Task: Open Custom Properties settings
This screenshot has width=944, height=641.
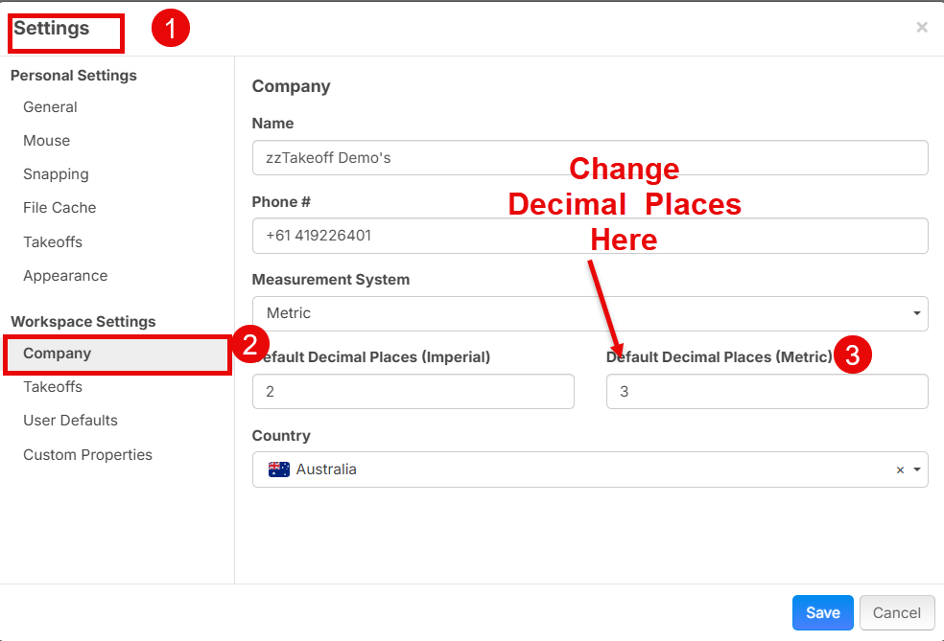Action: pyautogui.click(x=87, y=455)
